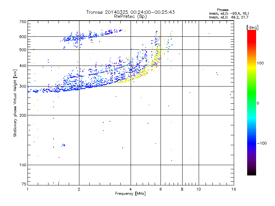The image size is (275, 206).
Task: Click y-axis tick label 200
Action: click(x=23, y=115)
